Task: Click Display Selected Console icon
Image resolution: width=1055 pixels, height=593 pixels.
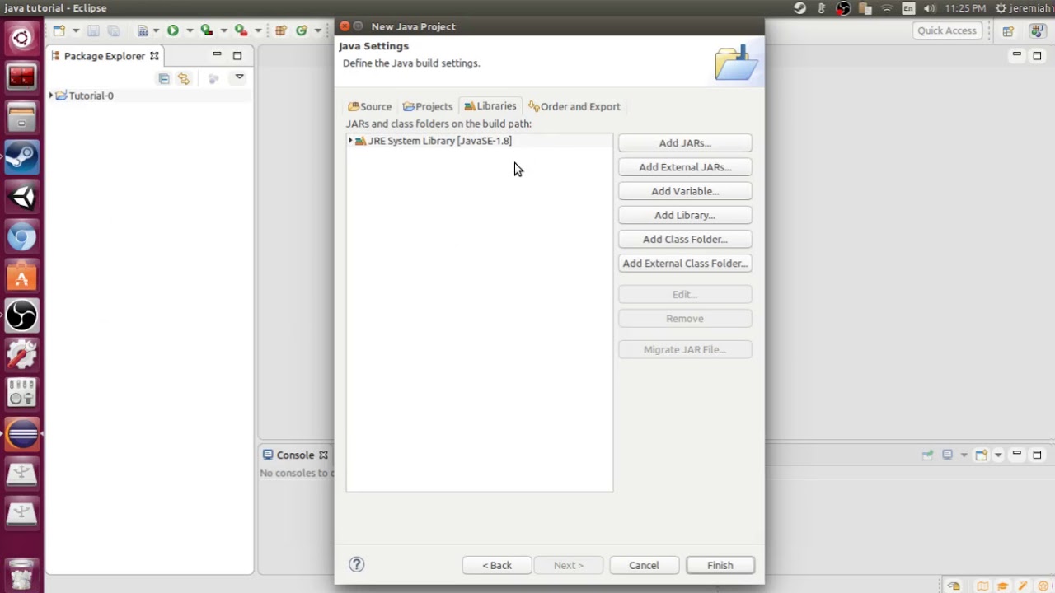Action: click(x=947, y=455)
